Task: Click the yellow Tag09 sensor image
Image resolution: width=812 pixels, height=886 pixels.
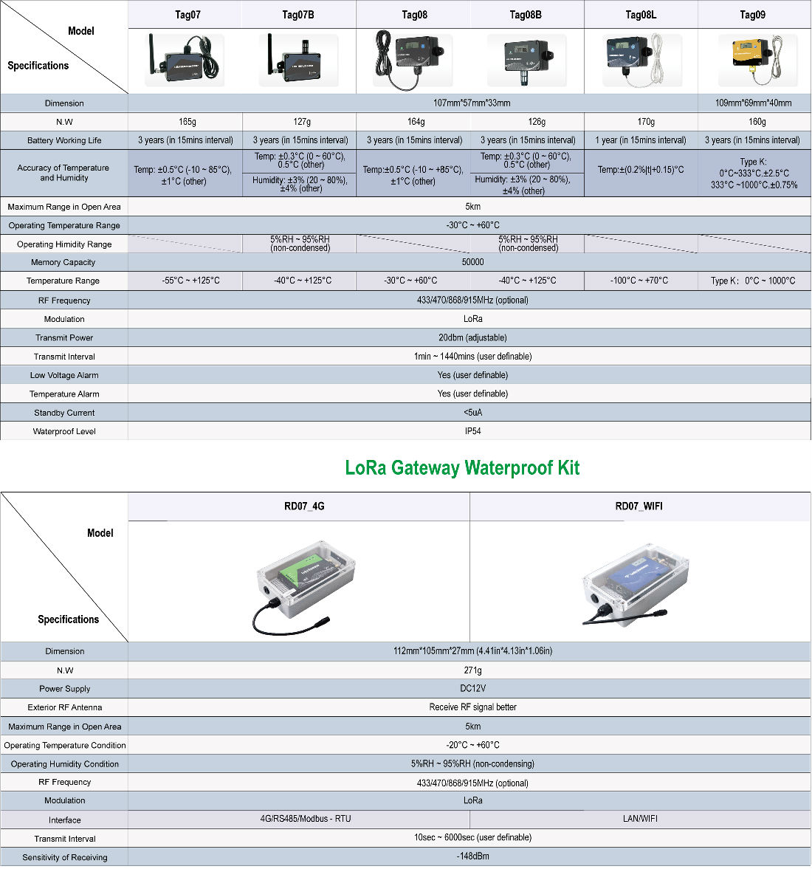Action: [x=755, y=61]
